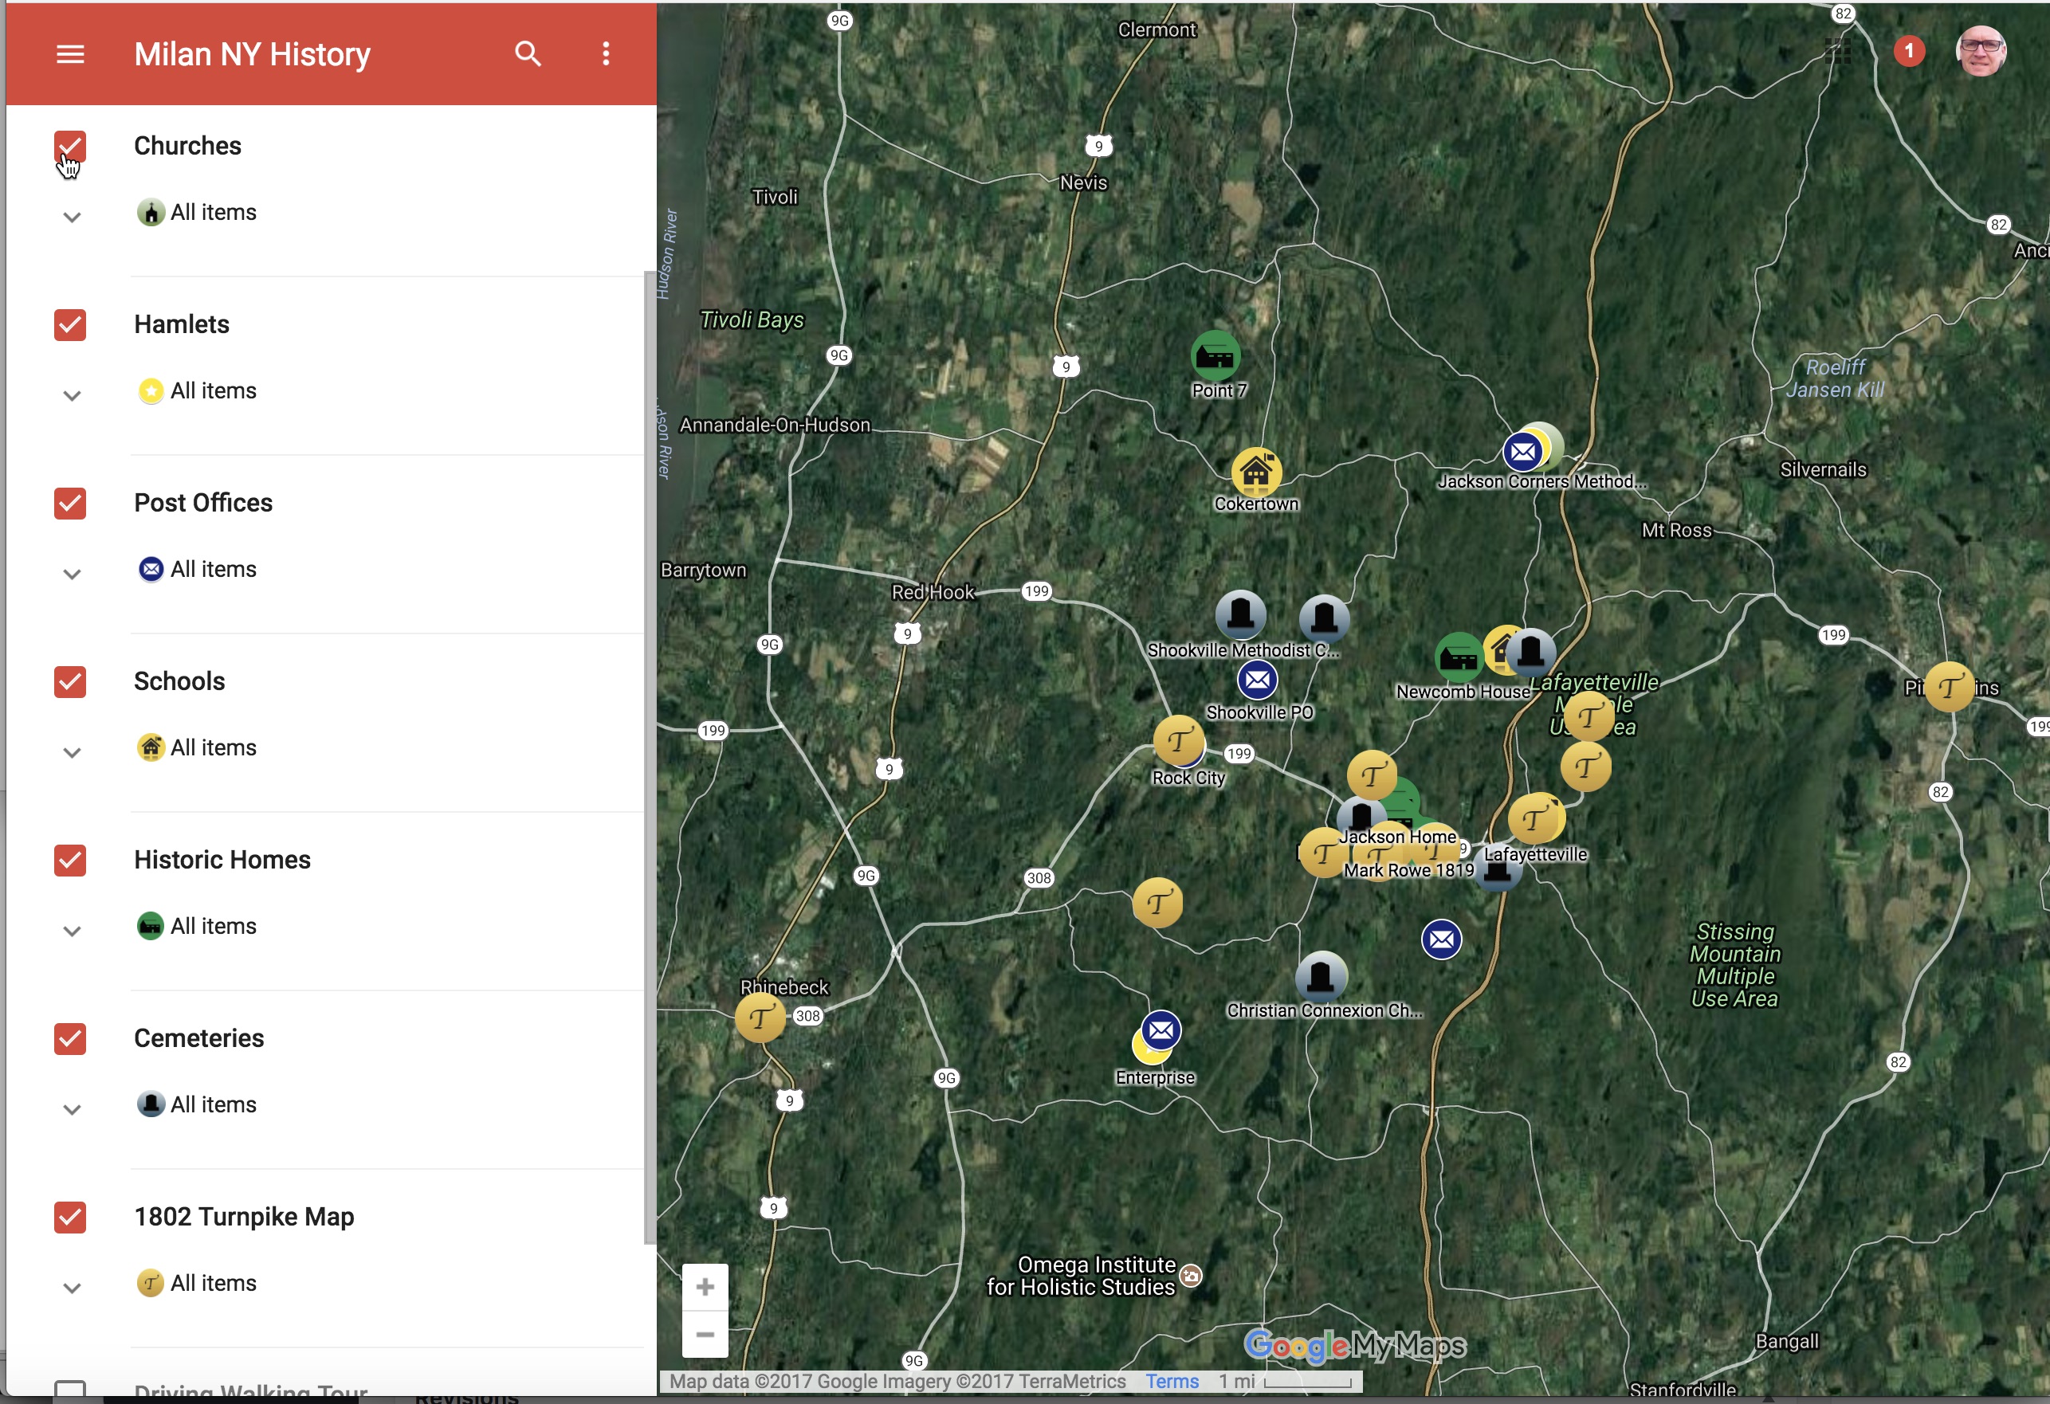
Task: Select the Rock City turnpike marker
Action: point(1179,742)
